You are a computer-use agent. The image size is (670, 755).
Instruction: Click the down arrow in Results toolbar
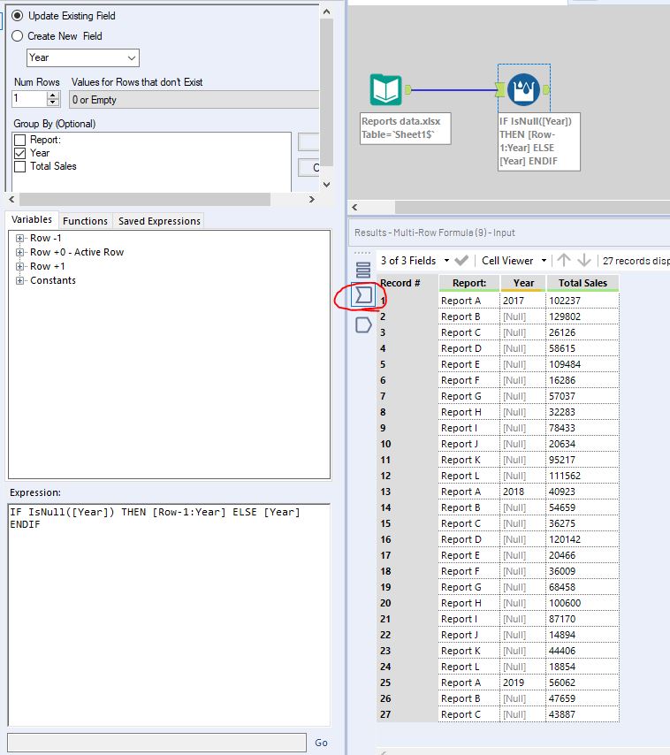pos(583,261)
